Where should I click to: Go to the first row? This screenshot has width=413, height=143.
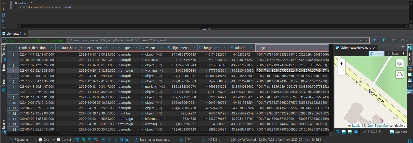tap(103, 140)
